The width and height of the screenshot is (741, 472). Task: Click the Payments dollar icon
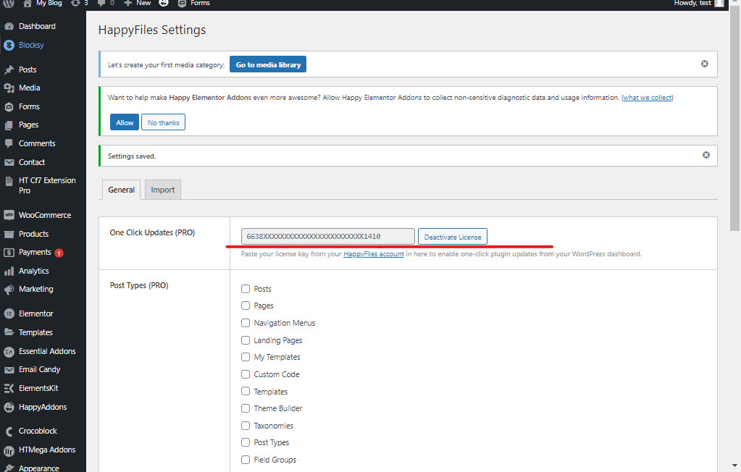[x=9, y=253]
